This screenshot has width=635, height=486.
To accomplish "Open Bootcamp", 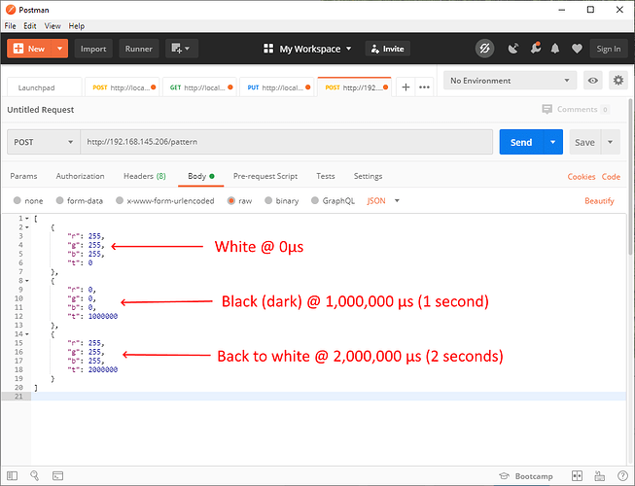I will point(526,476).
